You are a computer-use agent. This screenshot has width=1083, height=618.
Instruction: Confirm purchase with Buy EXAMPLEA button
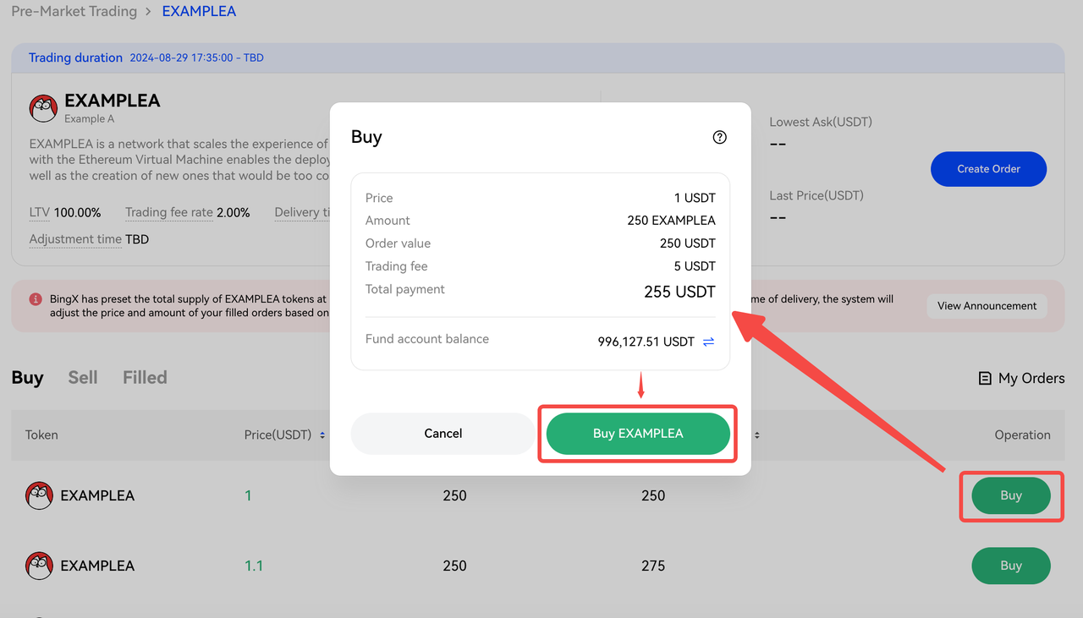pyautogui.click(x=638, y=434)
